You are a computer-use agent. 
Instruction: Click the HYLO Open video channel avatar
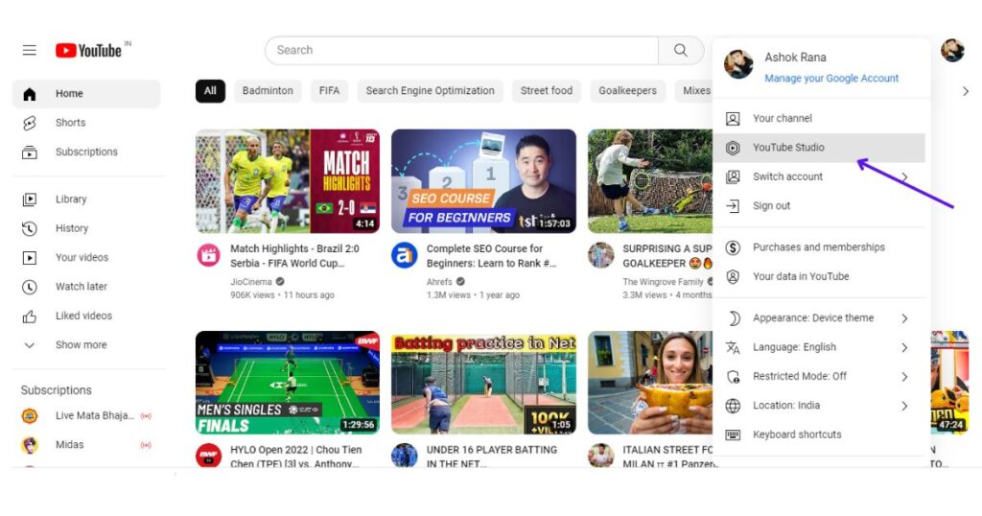tap(208, 456)
